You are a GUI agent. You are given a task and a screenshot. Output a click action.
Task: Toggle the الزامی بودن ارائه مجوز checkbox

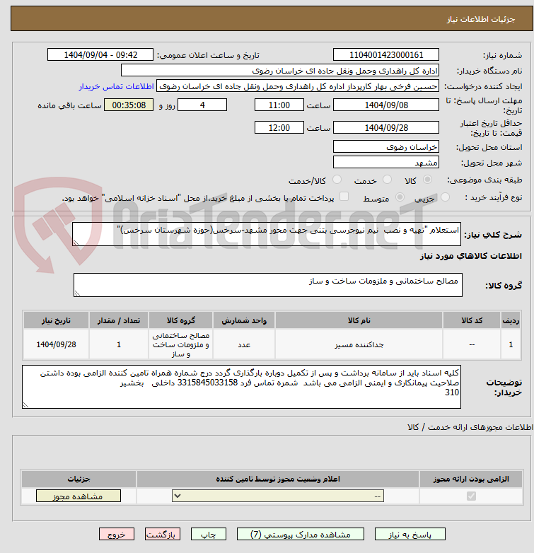[471, 496]
